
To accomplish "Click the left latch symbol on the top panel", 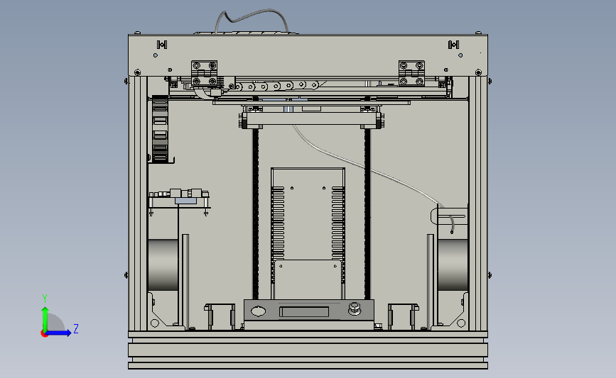I will [x=162, y=45].
